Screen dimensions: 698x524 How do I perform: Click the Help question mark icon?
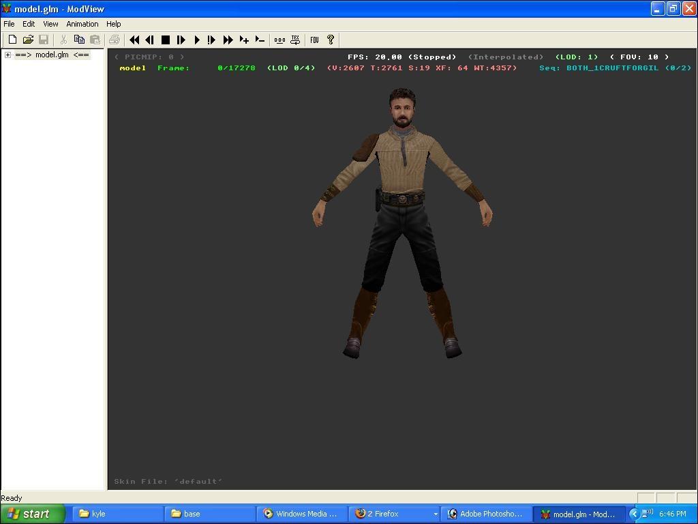pos(331,40)
